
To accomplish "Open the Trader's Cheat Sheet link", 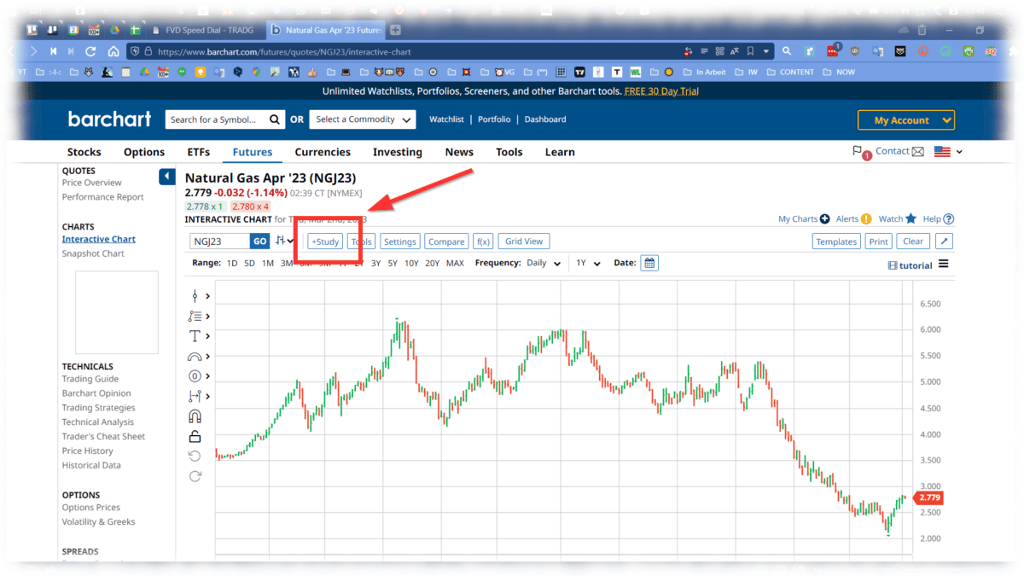I will point(103,436).
